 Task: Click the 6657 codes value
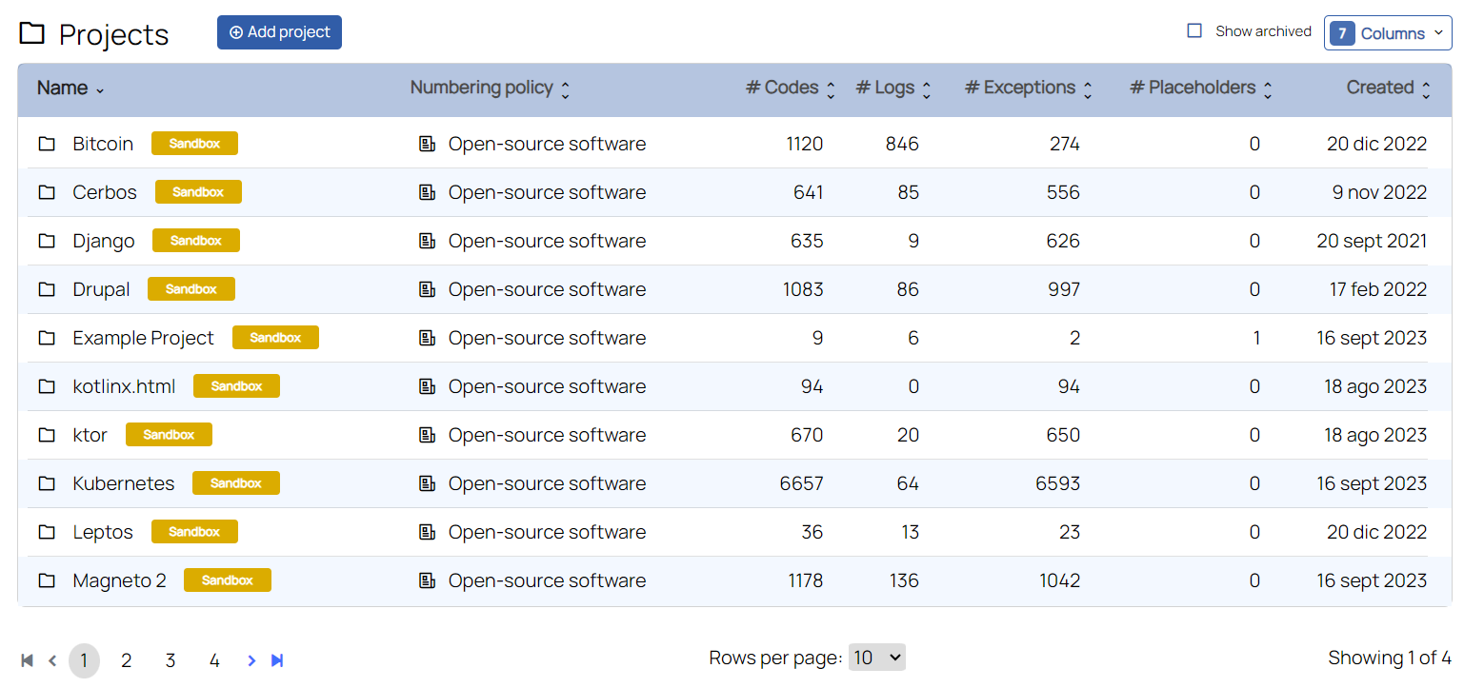(x=801, y=483)
